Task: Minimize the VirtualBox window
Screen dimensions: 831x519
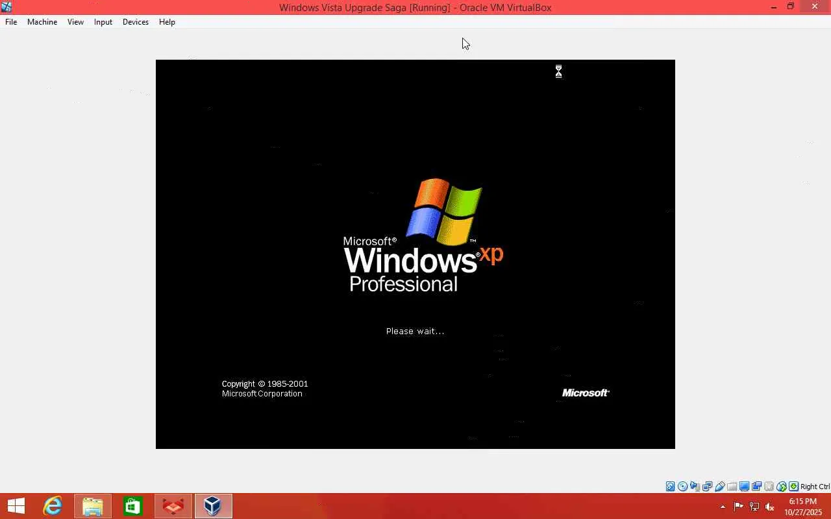Action: pyautogui.click(x=774, y=7)
